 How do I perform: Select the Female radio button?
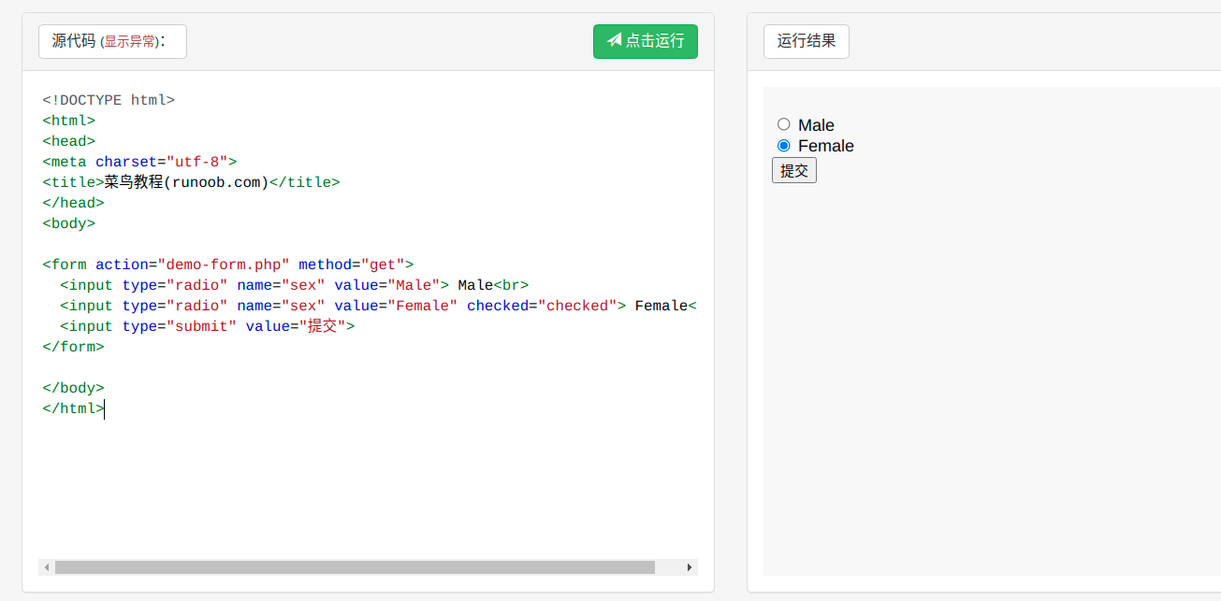pyautogui.click(x=784, y=146)
